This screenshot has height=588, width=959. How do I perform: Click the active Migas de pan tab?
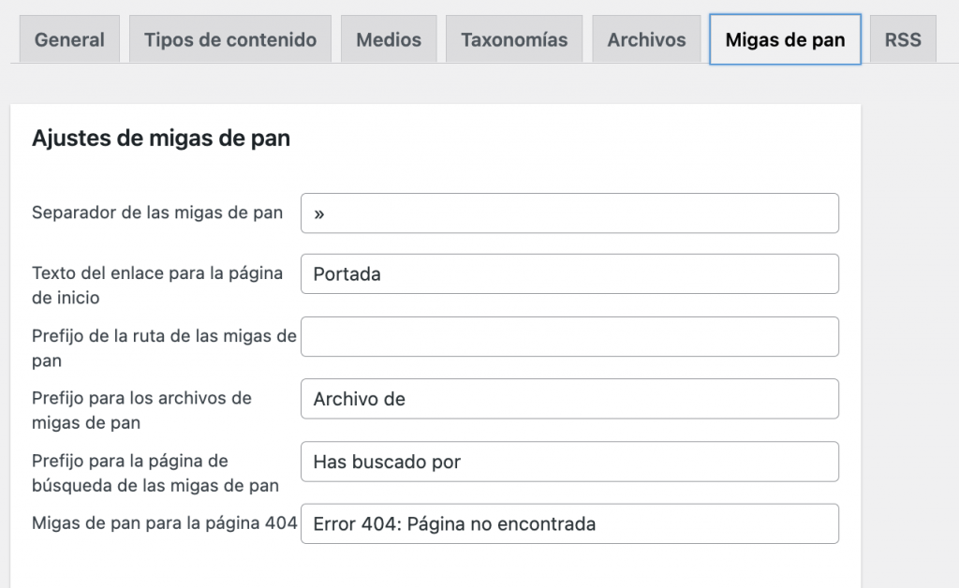785,40
